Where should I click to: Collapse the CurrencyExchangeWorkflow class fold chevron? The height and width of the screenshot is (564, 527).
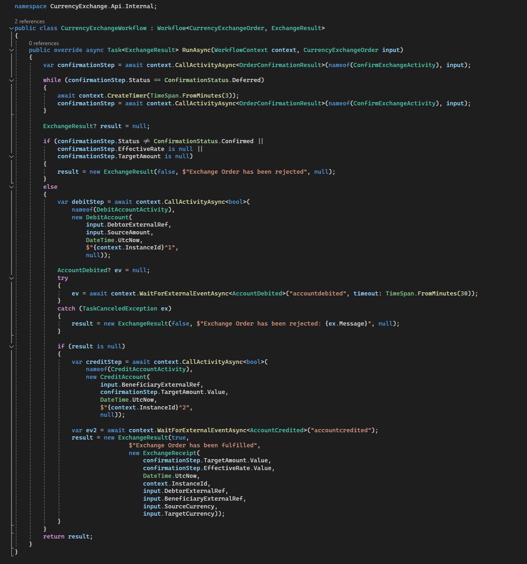click(11, 28)
